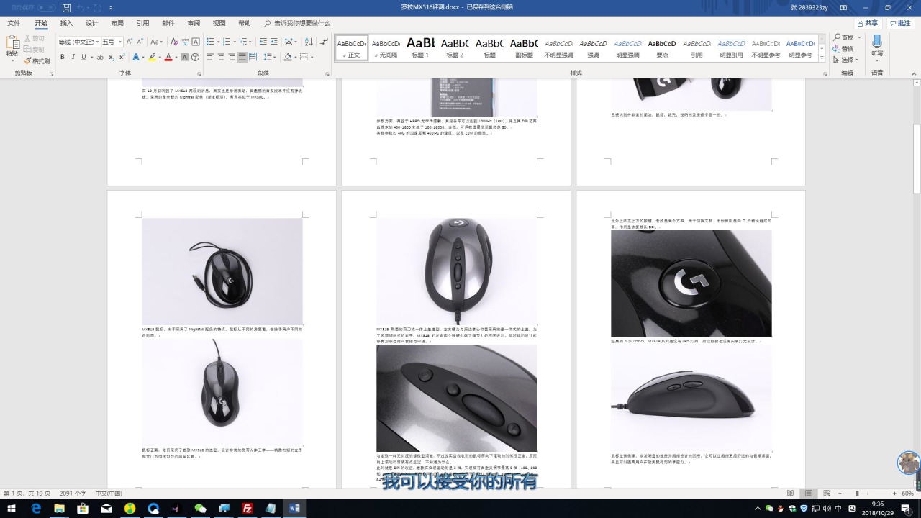Click the zoom slider in status bar
Screen dimensions: 921x518
coord(857,494)
